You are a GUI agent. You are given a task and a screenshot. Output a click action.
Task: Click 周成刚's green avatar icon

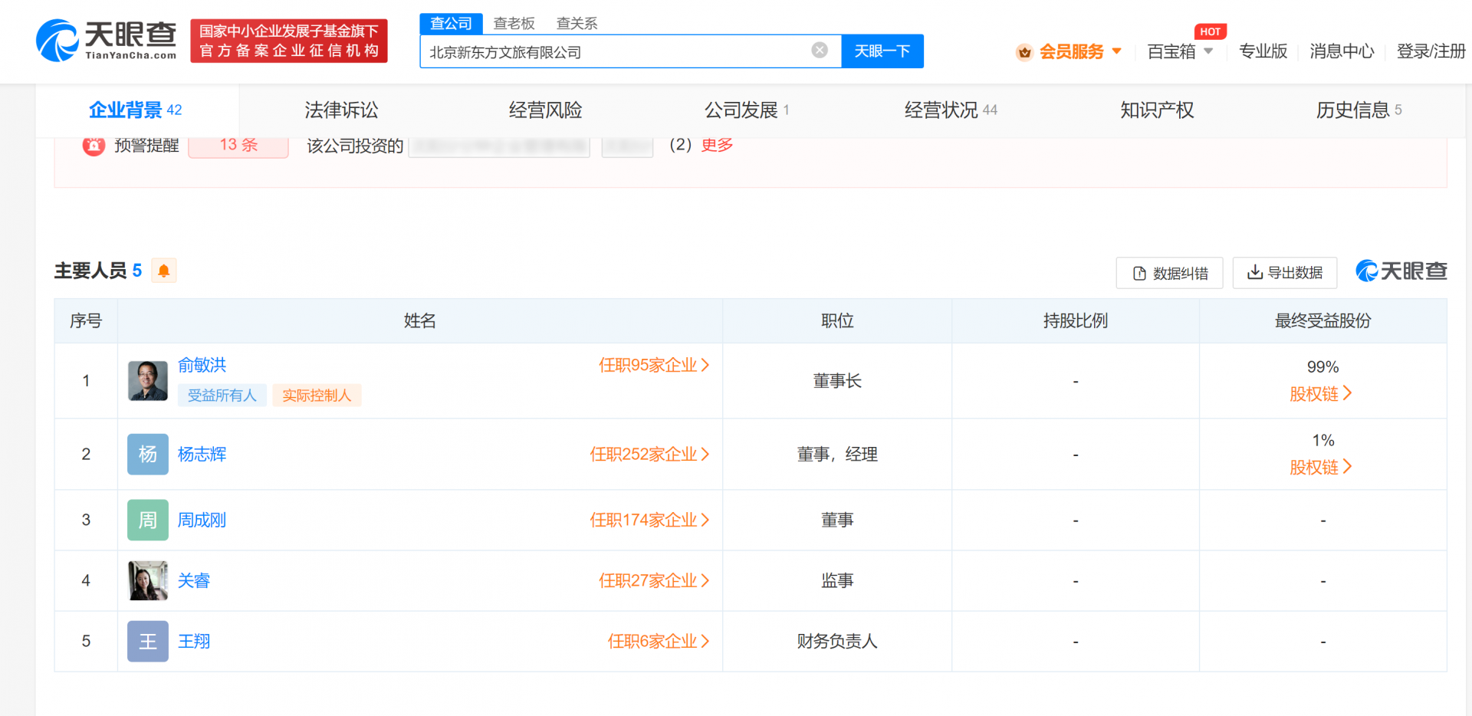coord(147,521)
